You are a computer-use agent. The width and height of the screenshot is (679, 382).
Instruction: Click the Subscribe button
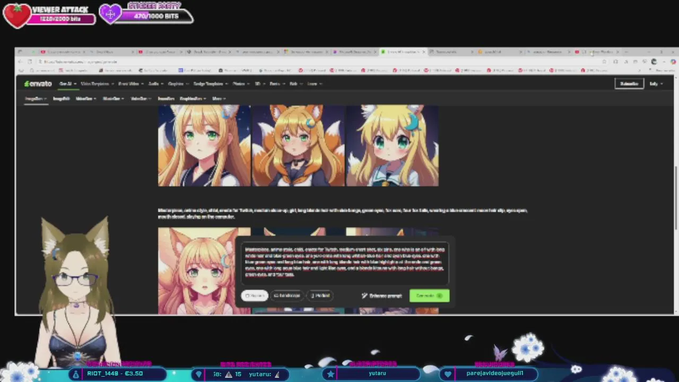point(629,84)
